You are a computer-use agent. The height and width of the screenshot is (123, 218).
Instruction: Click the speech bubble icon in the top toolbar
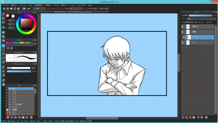point(11,9)
